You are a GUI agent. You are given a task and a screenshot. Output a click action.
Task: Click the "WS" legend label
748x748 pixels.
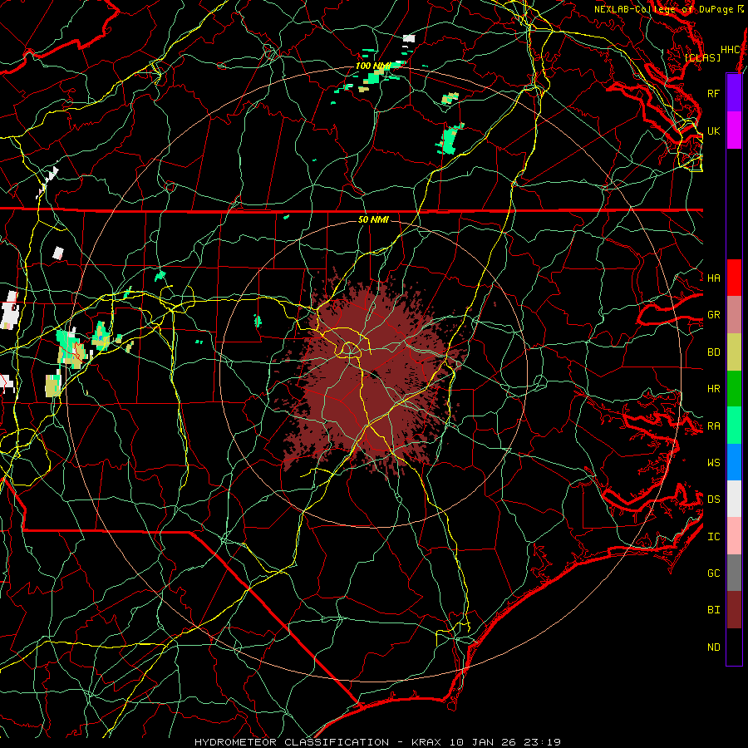[x=713, y=463]
